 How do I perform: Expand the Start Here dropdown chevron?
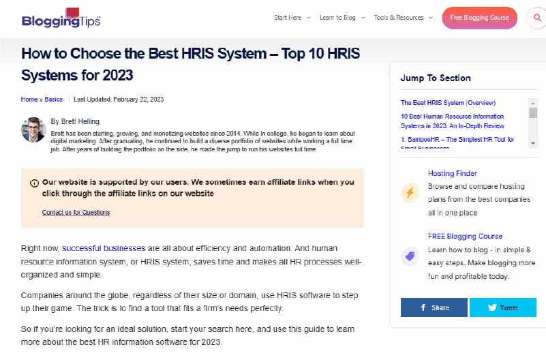tap(309, 18)
